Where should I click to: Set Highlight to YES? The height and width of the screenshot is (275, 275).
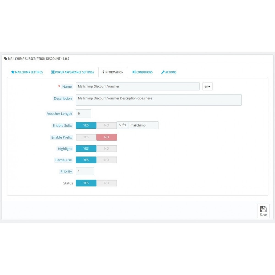point(86,148)
